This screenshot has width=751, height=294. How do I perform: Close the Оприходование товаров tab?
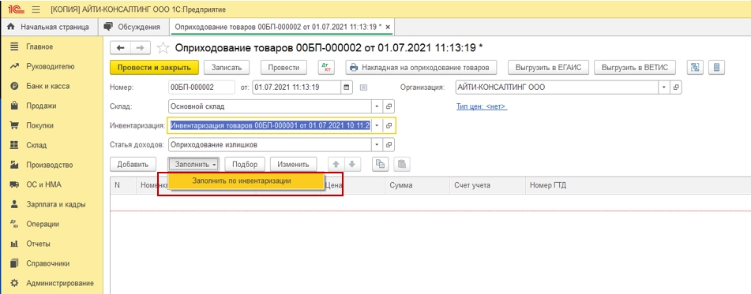(388, 28)
